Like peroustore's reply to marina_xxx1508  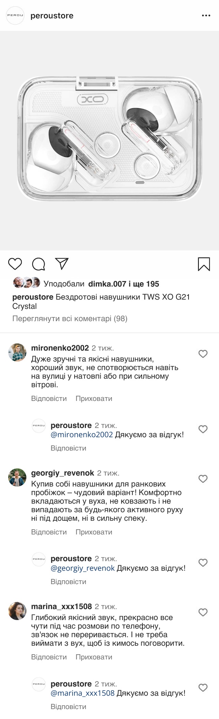[x=203, y=688]
